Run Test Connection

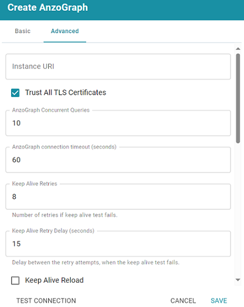[46, 300]
